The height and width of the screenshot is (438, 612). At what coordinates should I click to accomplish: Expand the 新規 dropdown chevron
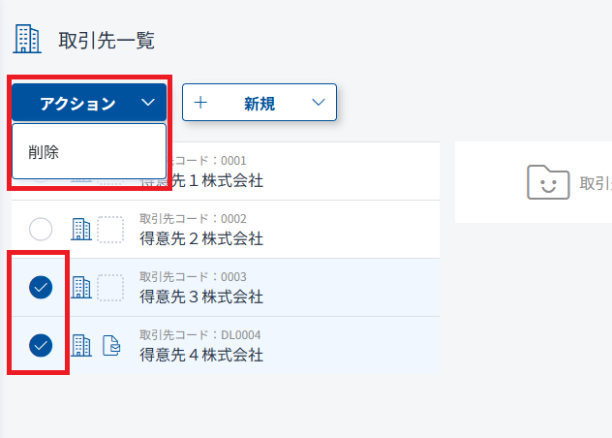[318, 103]
